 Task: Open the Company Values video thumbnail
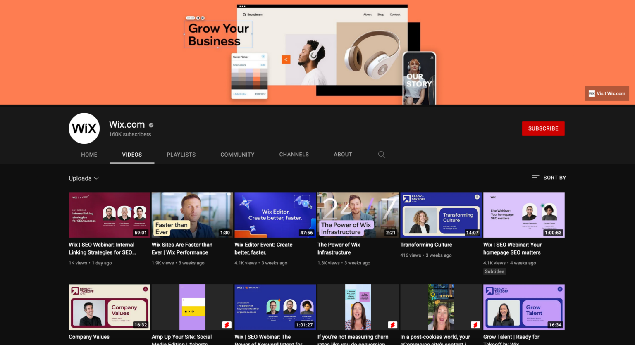pyautogui.click(x=109, y=307)
